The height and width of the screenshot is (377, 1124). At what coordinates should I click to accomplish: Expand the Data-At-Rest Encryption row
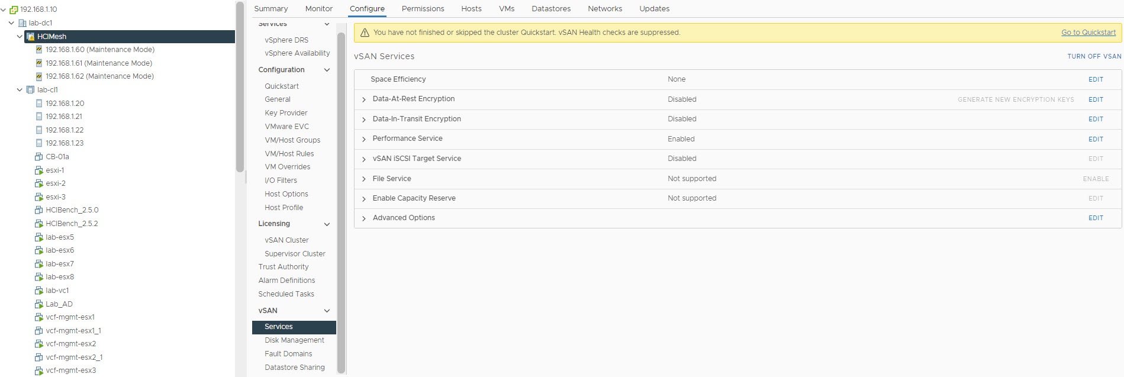click(x=364, y=99)
